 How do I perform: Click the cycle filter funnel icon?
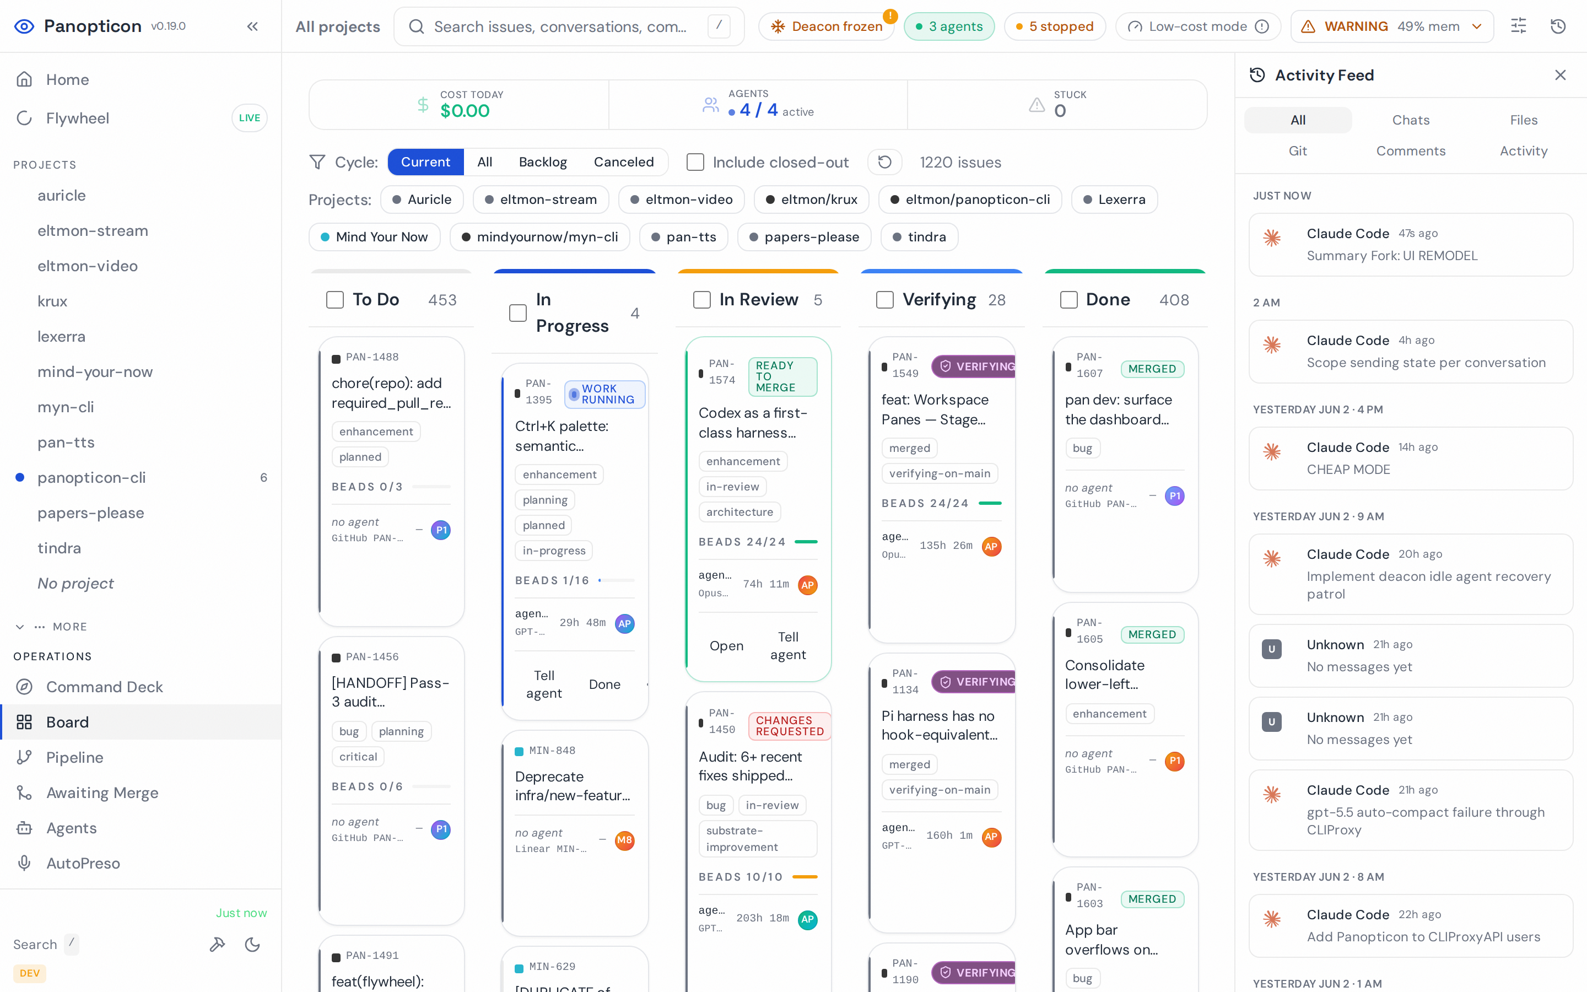pyautogui.click(x=317, y=162)
